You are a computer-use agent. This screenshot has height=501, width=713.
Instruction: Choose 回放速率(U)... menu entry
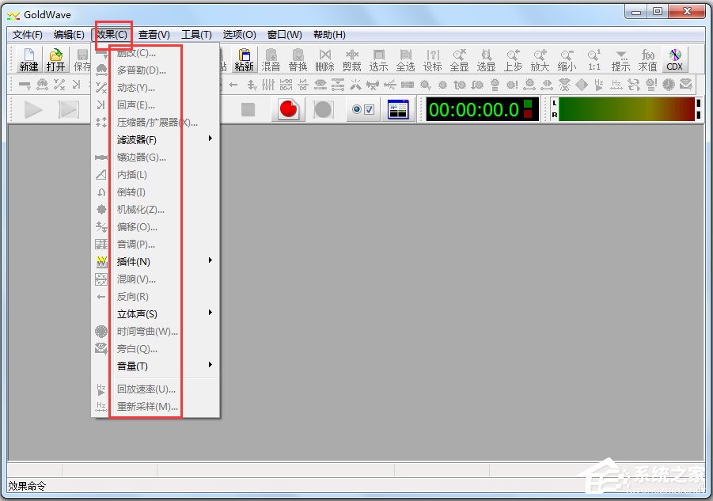click(x=156, y=389)
